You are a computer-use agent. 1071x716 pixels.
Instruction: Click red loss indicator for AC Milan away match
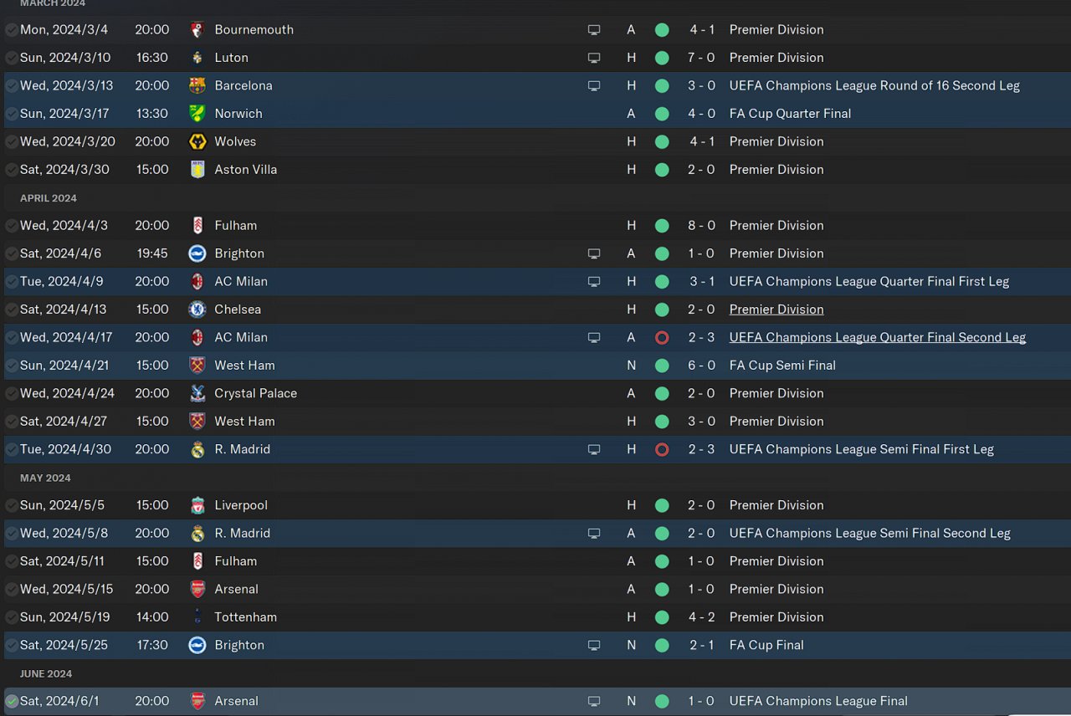click(662, 338)
